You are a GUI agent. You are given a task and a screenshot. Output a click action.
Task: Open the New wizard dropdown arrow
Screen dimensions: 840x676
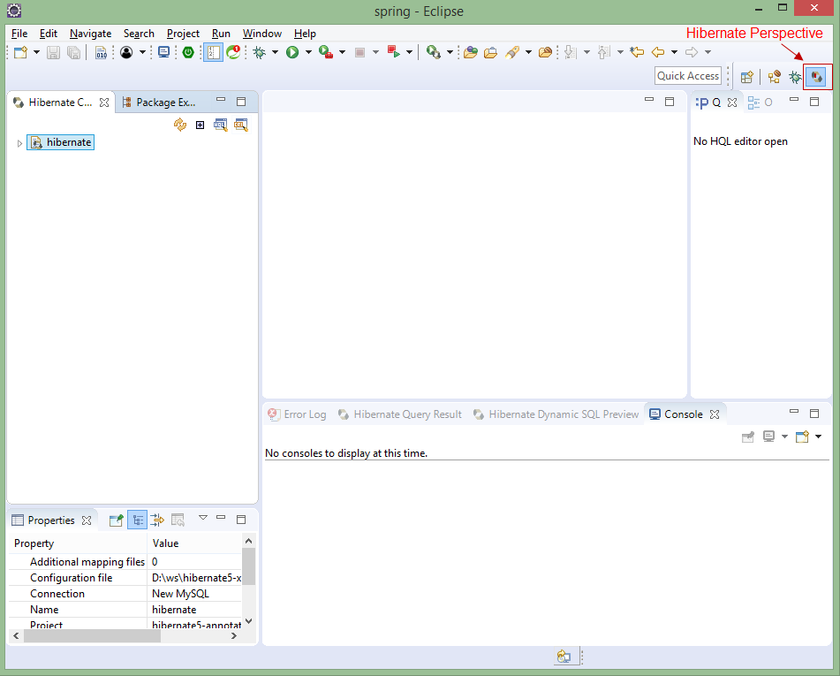click(36, 52)
